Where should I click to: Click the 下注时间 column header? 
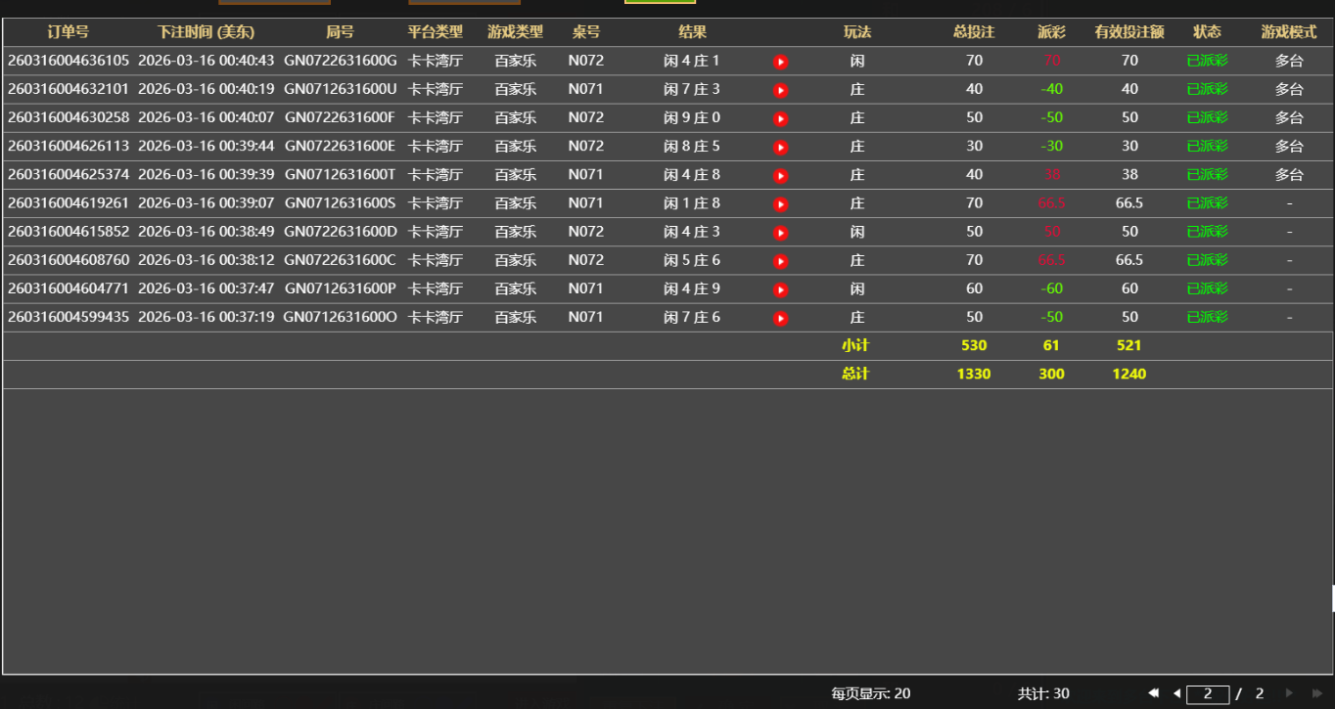pyautogui.click(x=206, y=32)
